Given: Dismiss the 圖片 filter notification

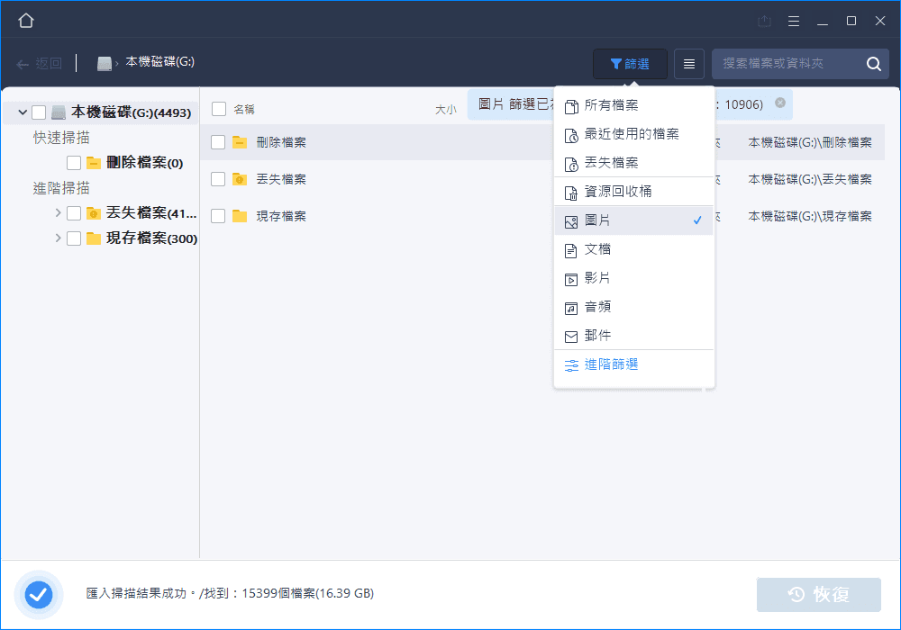Looking at the screenshot, I should (780, 103).
